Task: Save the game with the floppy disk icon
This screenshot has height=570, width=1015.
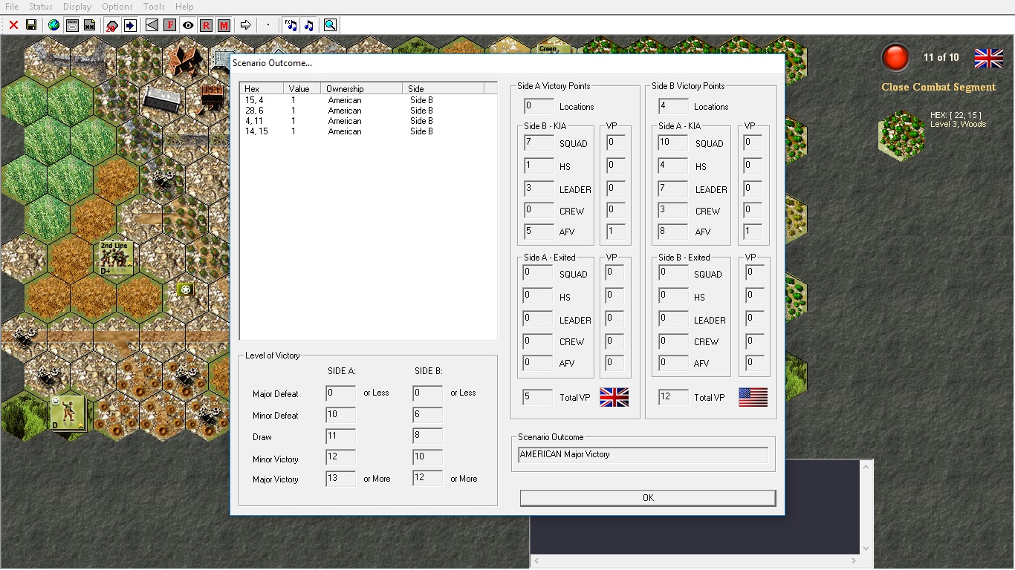Action: 31,25
